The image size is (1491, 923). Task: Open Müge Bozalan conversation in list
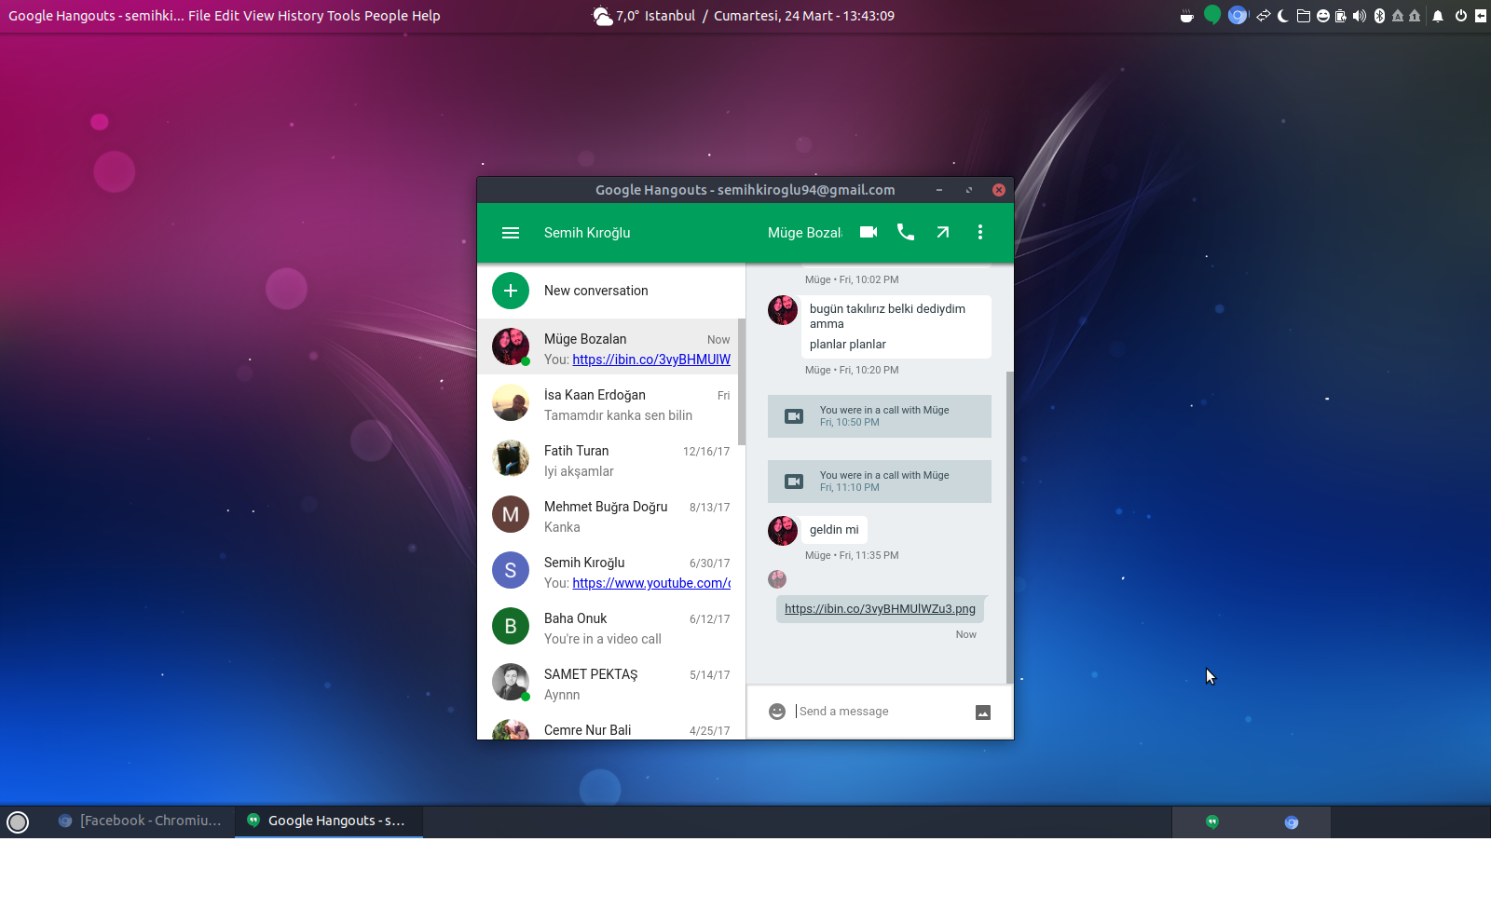pyautogui.click(x=608, y=347)
